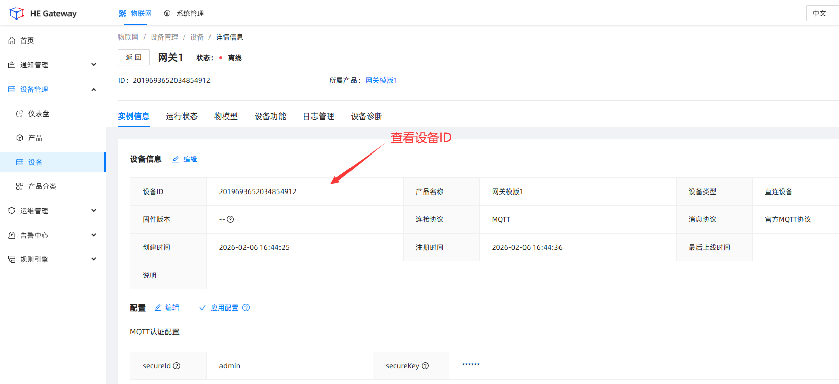This screenshot has height=384, width=839.
Task: Switch to the 物模型 tab
Action: tap(226, 117)
